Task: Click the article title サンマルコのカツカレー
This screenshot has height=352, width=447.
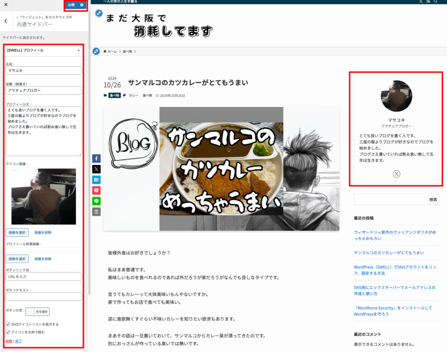Action: click(188, 83)
